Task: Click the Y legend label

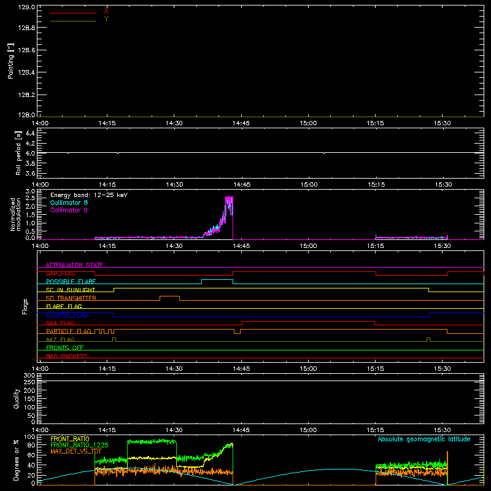Action: point(106,19)
